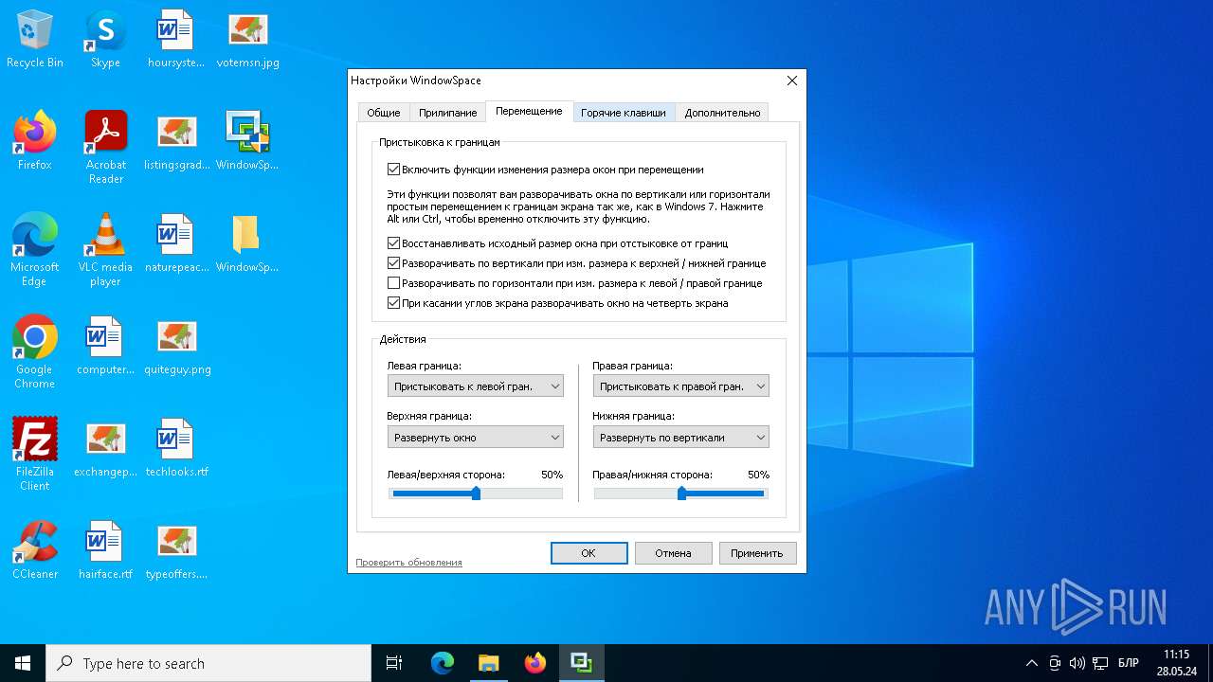This screenshot has height=682, width=1213.
Task: Switch to the 'Горячие клавиши' tab
Action: pyautogui.click(x=624, y=113)
